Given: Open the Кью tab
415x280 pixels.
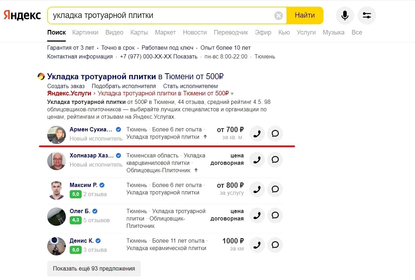Looking at the screenshot, I should [x=284, y=32].
